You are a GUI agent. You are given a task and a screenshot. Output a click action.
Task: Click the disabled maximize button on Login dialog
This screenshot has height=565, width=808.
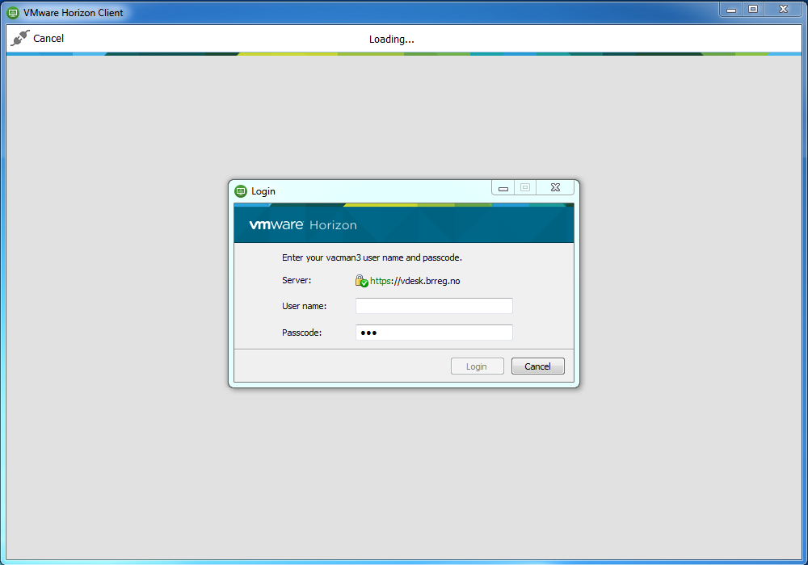point(525,188)
